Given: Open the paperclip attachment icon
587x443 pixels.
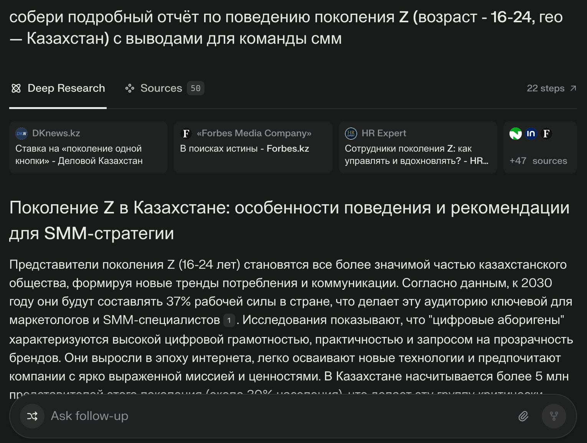Looking at the screenshot, I should pyautogui.click(x=523, y=416).
